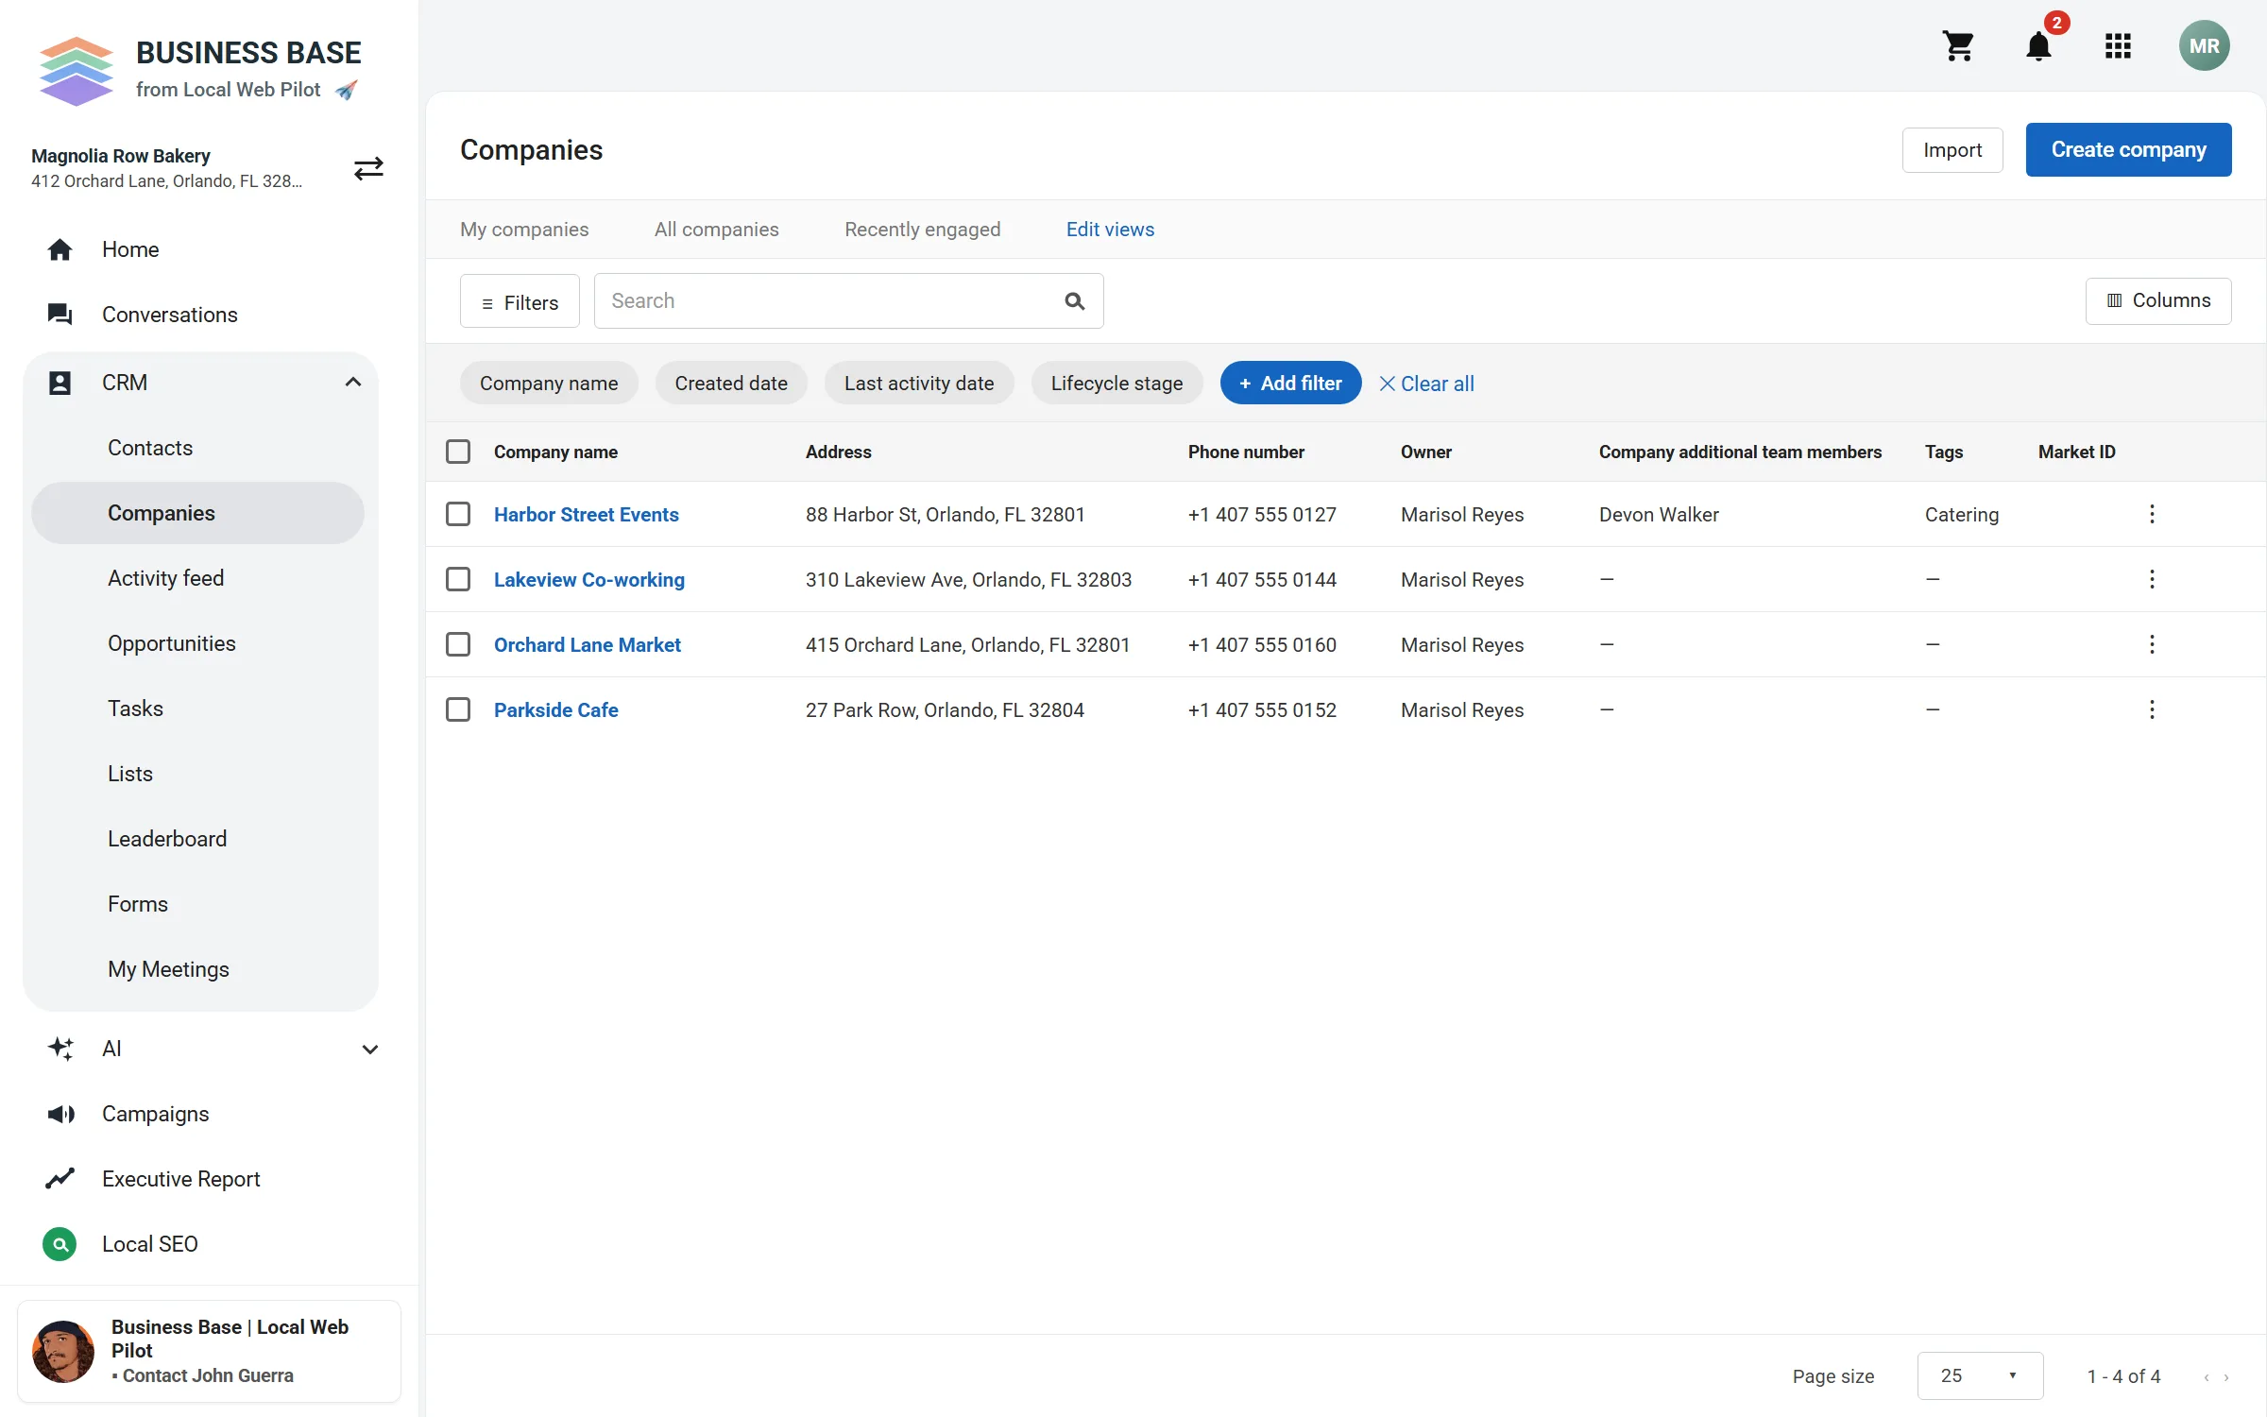Open the Company name filter chip

point(549,383)
